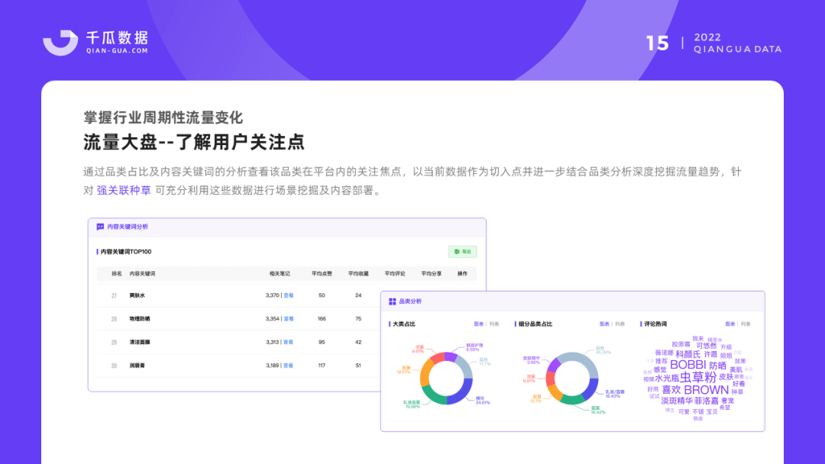Click the 相关笔记 column header
This screenshot has width=825, height=464.
tap(280, 272)
